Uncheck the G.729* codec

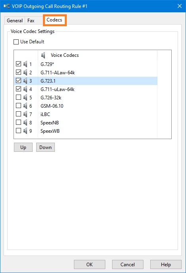pos(18,64)
